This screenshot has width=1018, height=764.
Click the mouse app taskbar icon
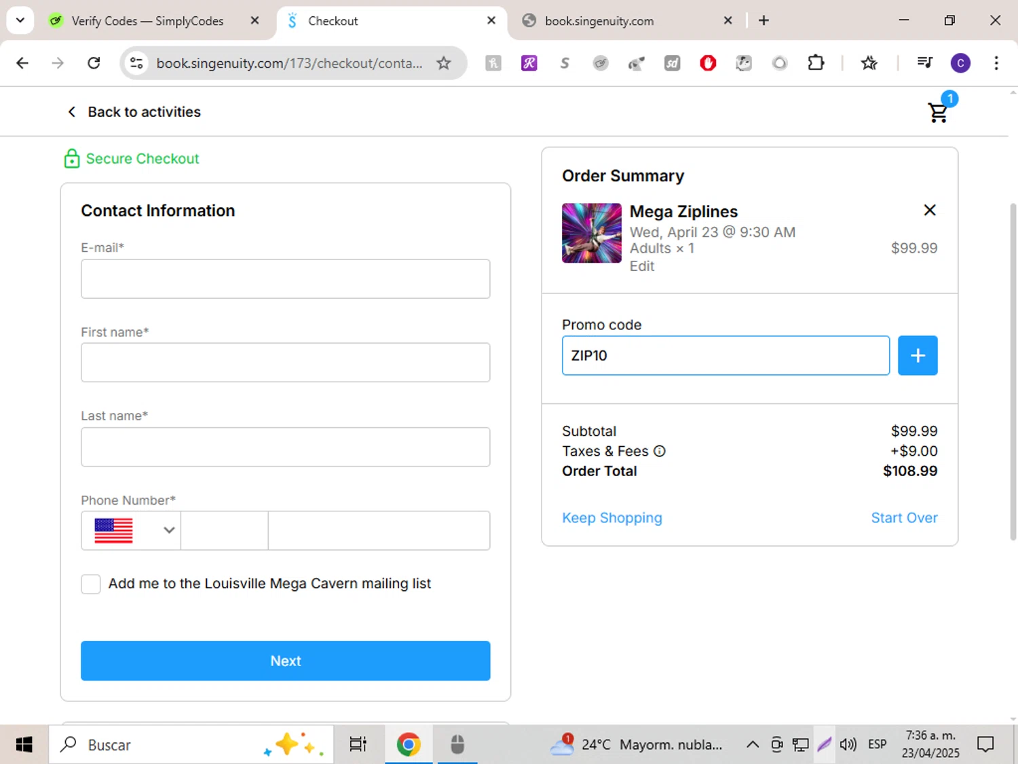[457, 745]
